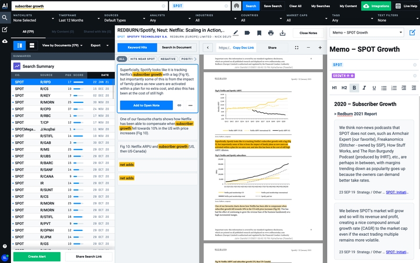The height and width of the screenshot is (263, 420).
Task: Click the blue Search button
Action: [251, 6]
